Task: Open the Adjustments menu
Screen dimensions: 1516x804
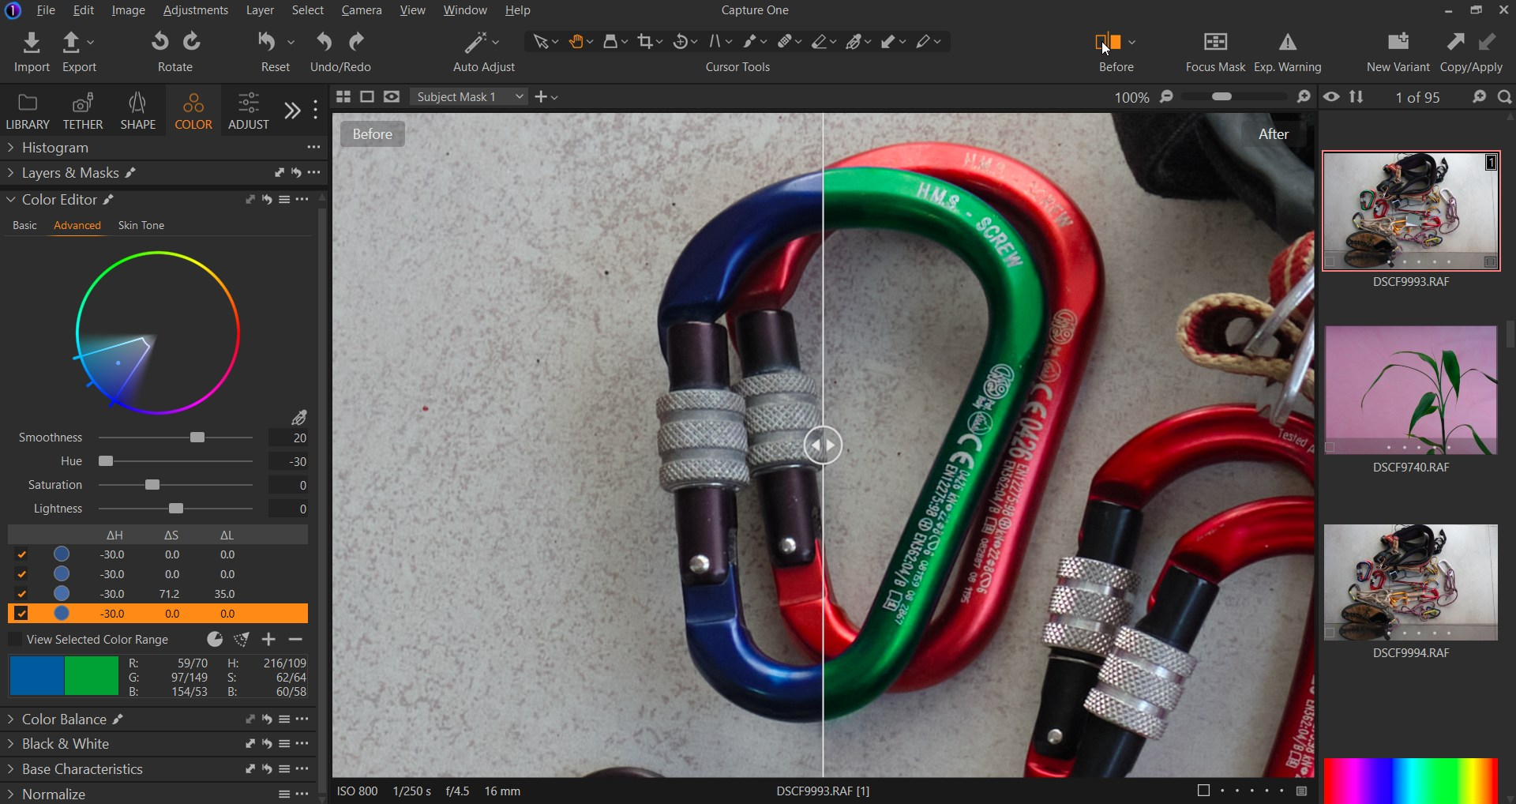Action: pyautogui.click(x=195, y=10)
